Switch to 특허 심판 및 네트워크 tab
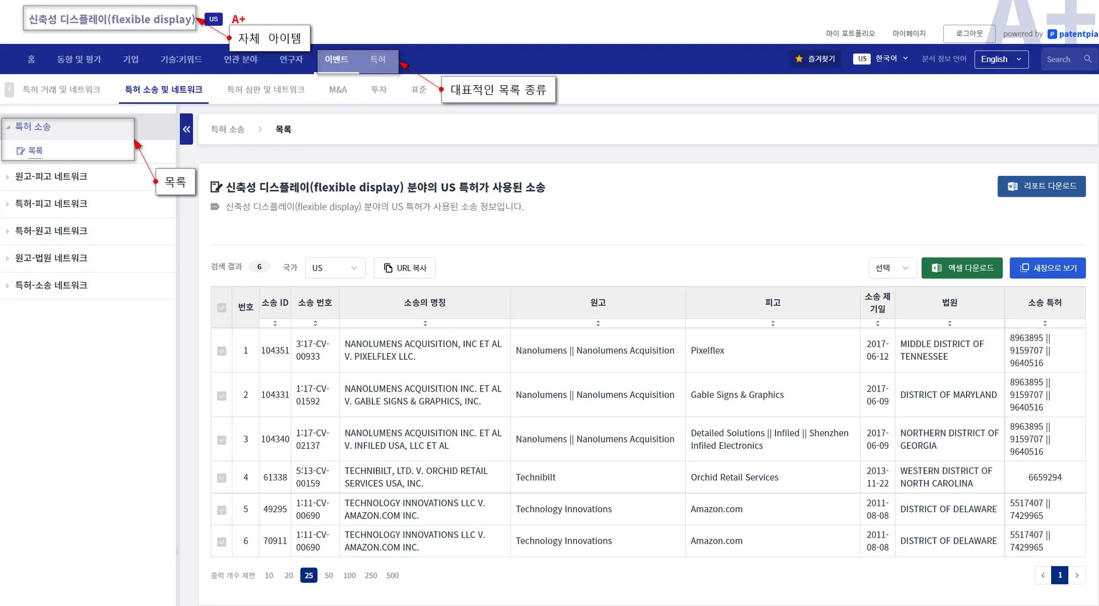 pyautogui.click(x=266, y=90)
